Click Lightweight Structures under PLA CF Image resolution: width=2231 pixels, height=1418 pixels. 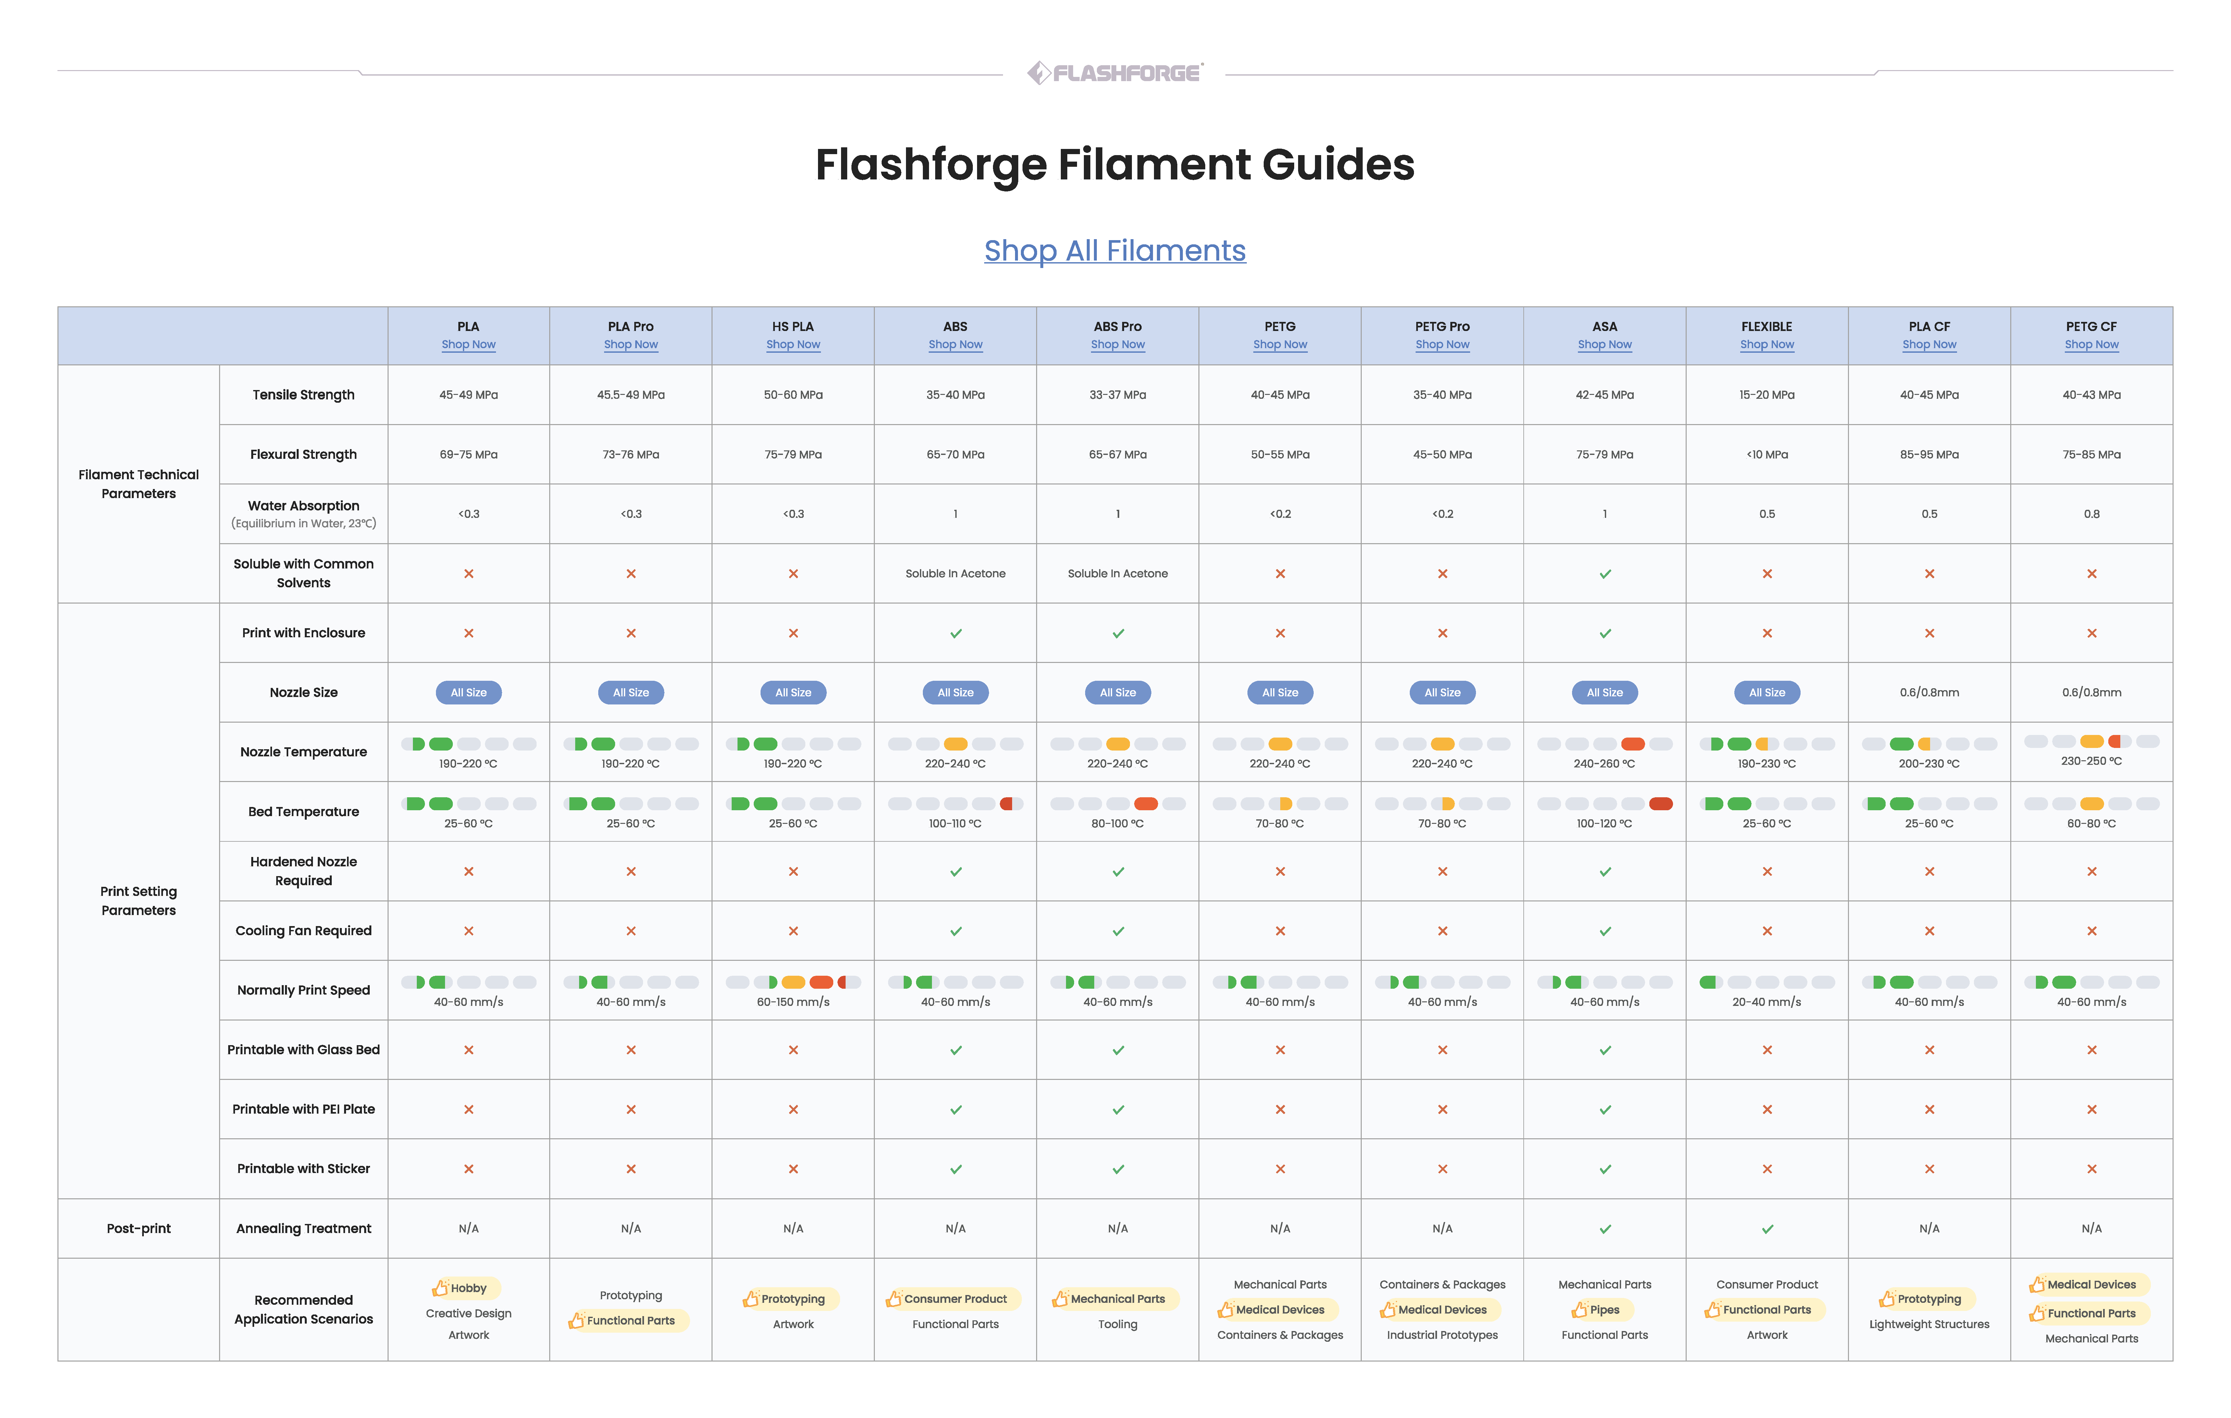pyautogui.click(x=1929, y=1325)
